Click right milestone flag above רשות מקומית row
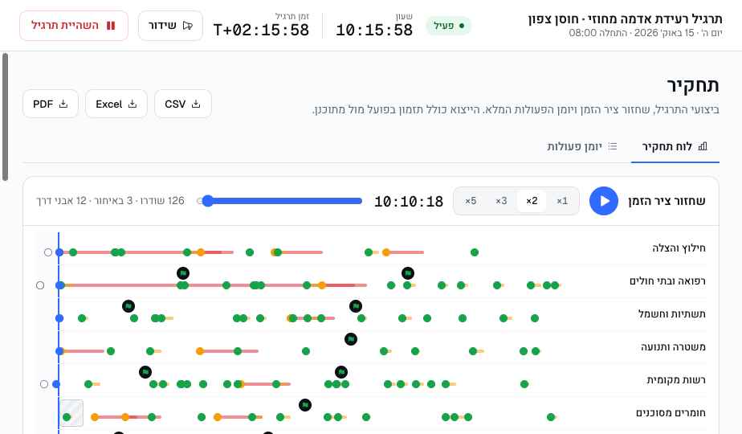This screenshot has width=742, height=434. point(340,372)
